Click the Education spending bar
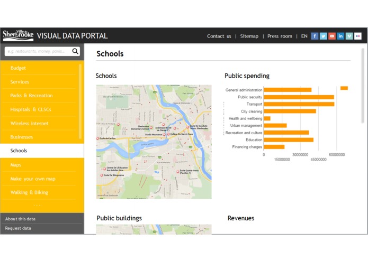Viewport: 368px width, 261px height. pyautogui.click(x=289, y=140)
